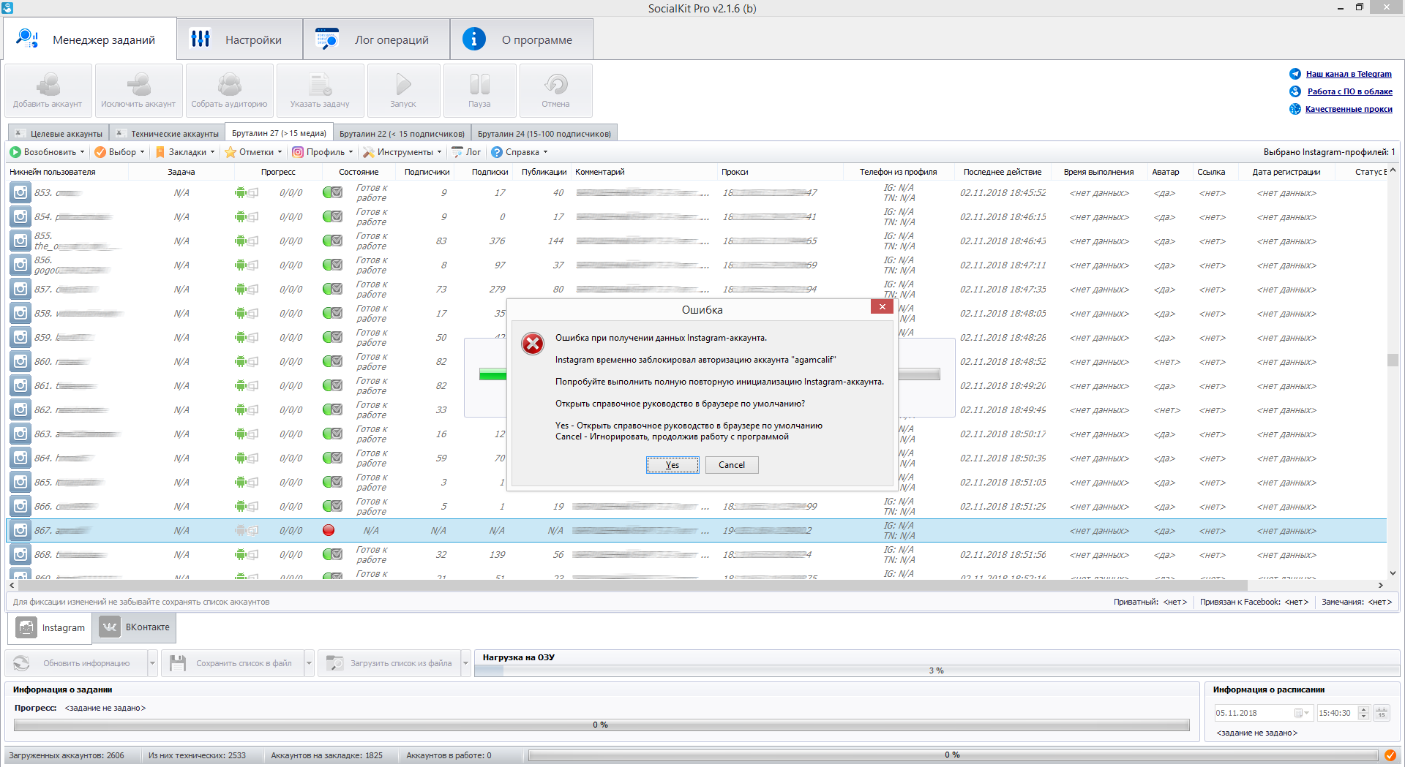Click the Instagram icon in row 857

tap(20, 290)
